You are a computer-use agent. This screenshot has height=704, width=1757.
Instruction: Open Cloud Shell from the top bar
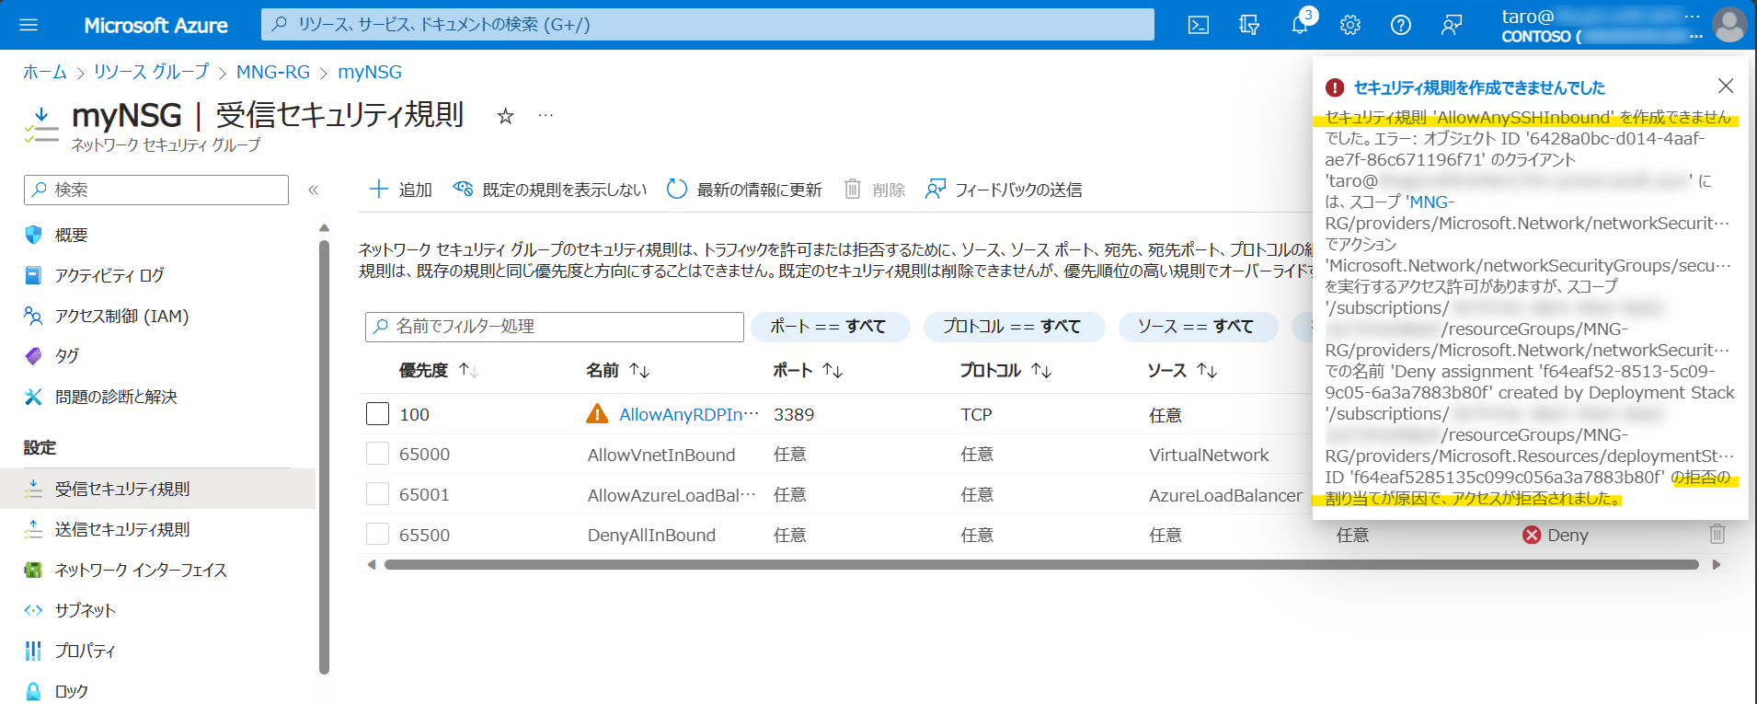[1198, 25]
